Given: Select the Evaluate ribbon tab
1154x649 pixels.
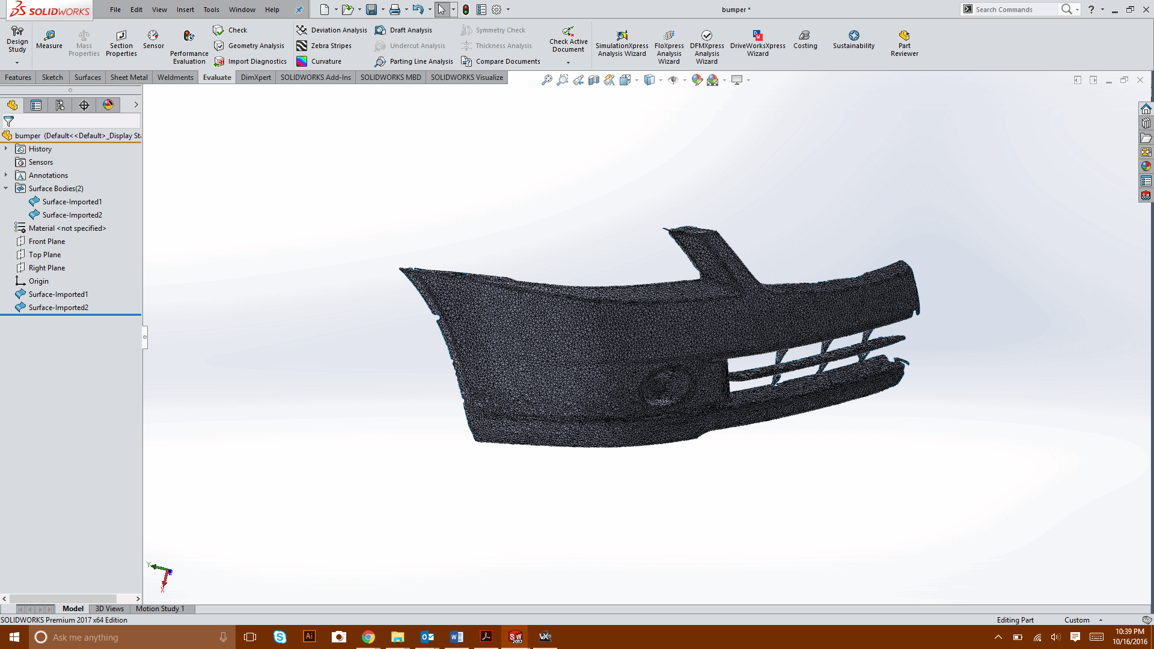Looking at the screenshot, I should pos(216,77).
